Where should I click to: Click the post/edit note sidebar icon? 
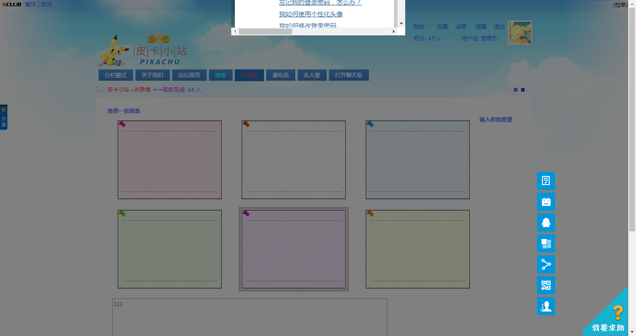(x=546, y=181)
